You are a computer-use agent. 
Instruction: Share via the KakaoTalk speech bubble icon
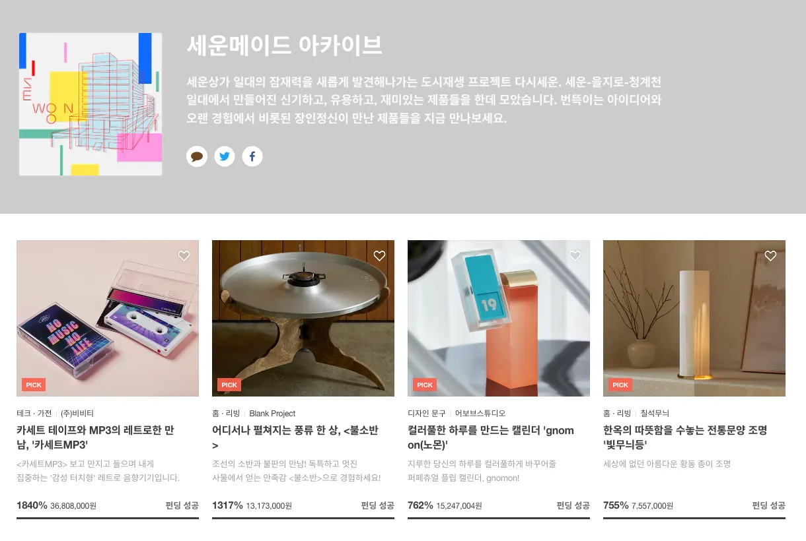click(x=197, y=156)
